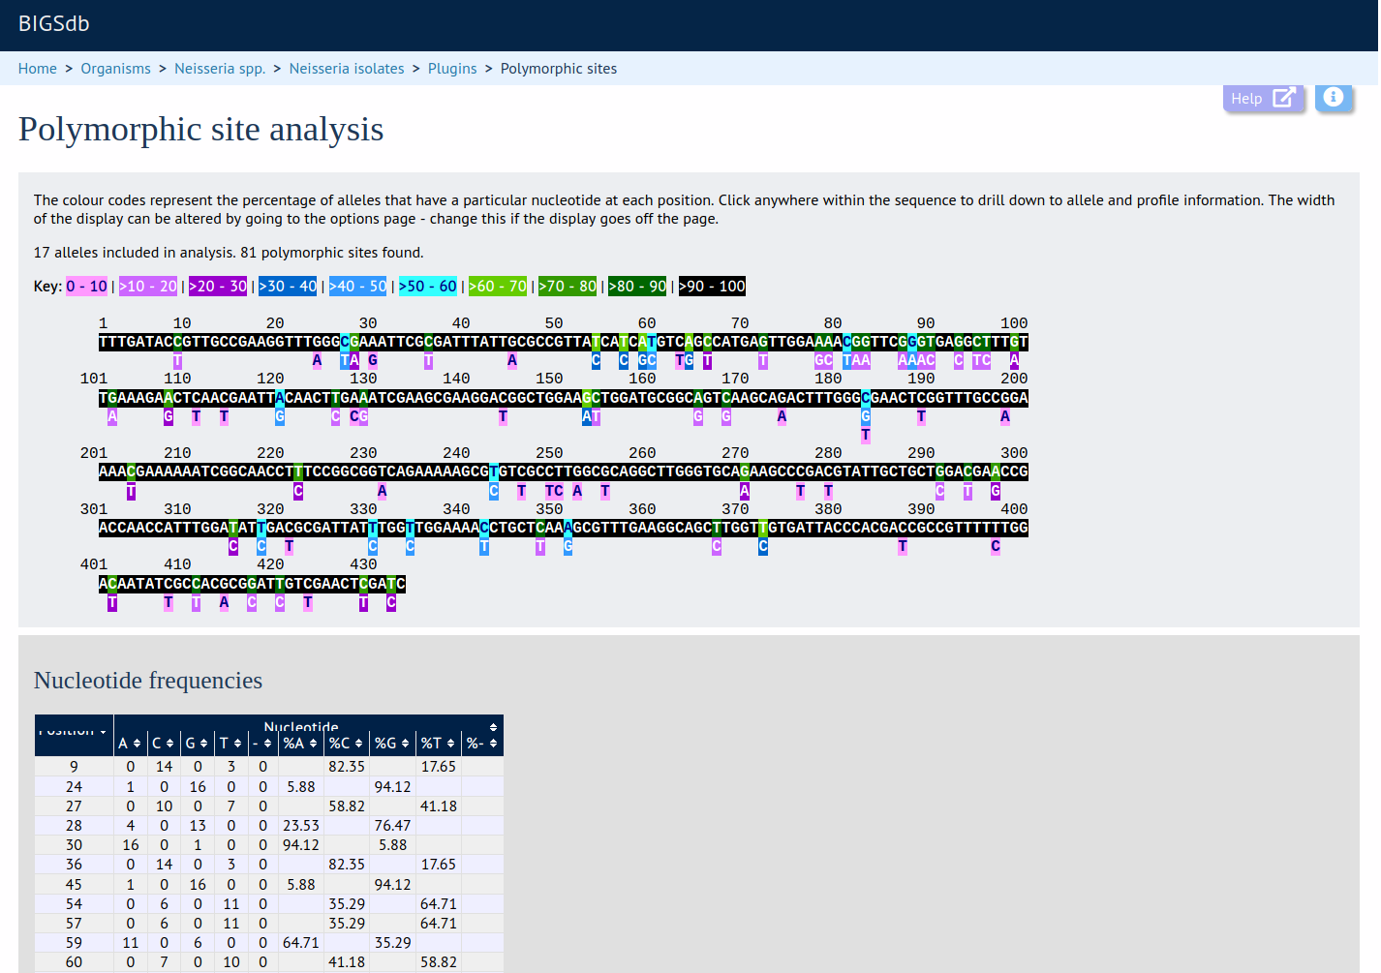Image resolution: width=1381 pixels, height=973 pixels.
Task: Sort table by %T column
Action: click(438, 743)
